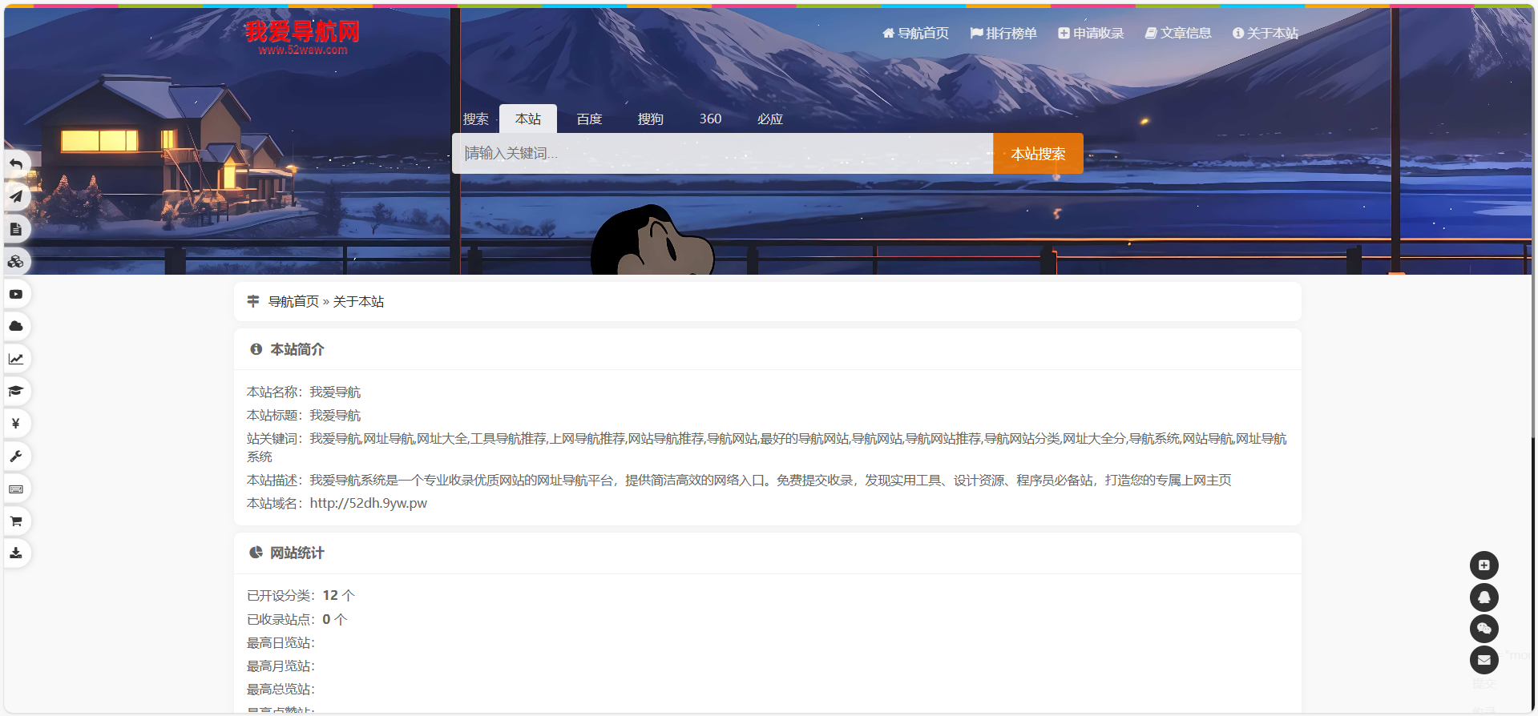Open 排行榜单 in the top navigation
1538x716 pixels.
point(1003,34)
